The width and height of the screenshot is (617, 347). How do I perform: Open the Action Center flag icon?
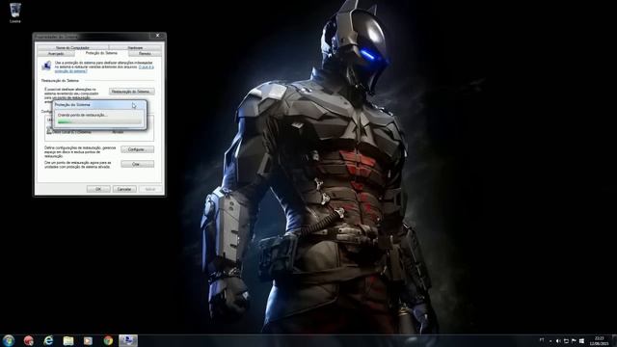pos(574,341)
